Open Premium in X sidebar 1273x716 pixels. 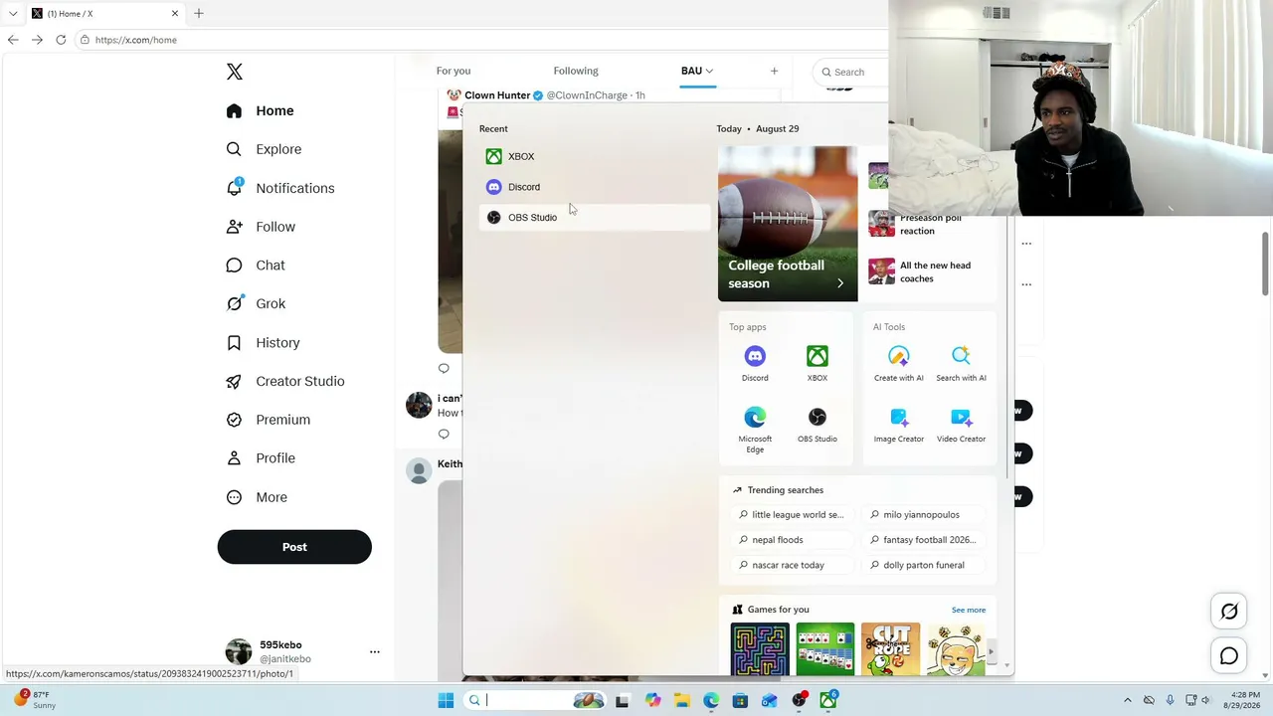(x=269, y=420)
